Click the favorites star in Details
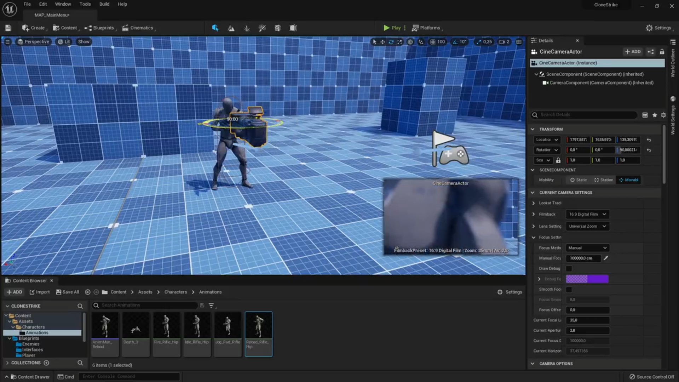 pyautogui.click(x=655, y=115)
